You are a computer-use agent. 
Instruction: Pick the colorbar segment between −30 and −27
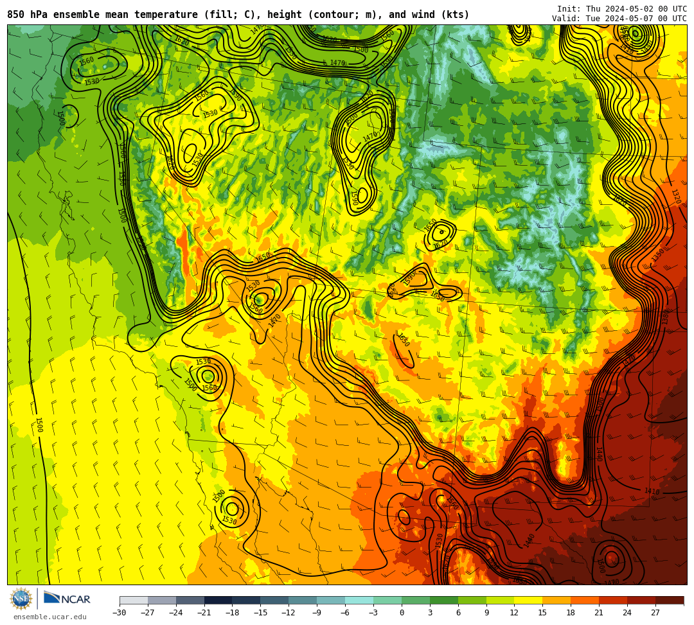[134, 600]
